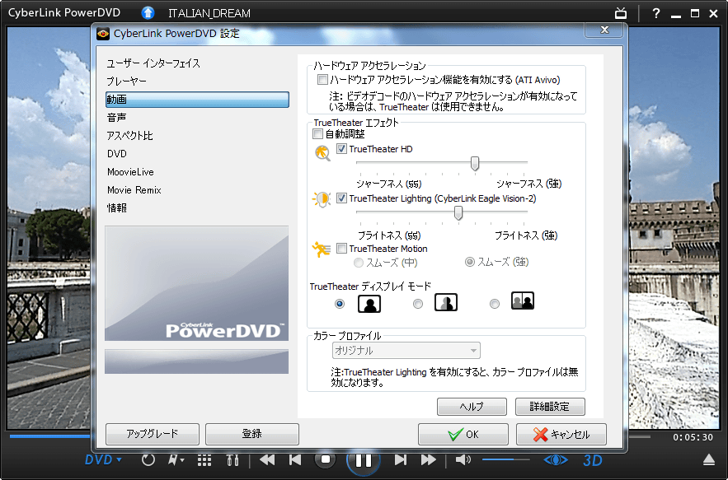Screen dimensions: 728x480
Task: Click the ヘルプ button
Action: tap(472, 407)
